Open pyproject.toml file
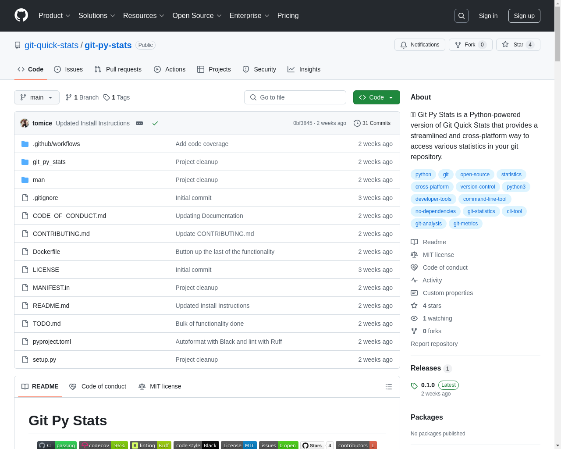The height and width of the screenshot is (449, 561). coord(52,342)
